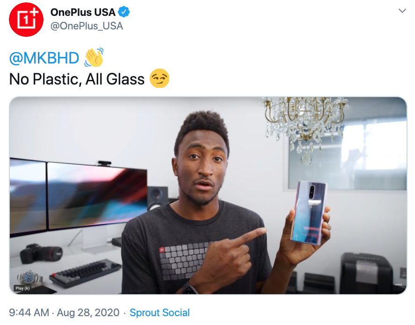The image size is (415, 325).
Task: Click the camera with red lens ring
Action: tap(41, 254)
